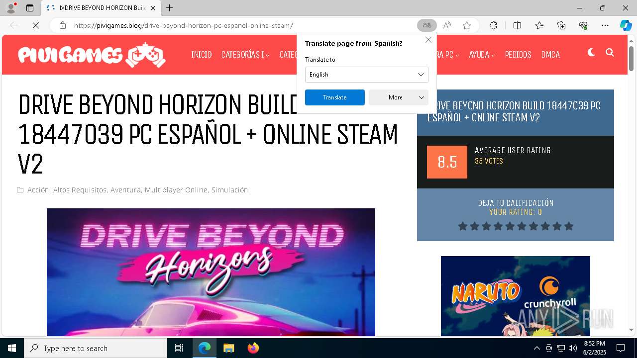The image size is (637, 358).
Task: Open the Altos Requisitos category link
Action: pyautogui.click(x=80, y=190)
